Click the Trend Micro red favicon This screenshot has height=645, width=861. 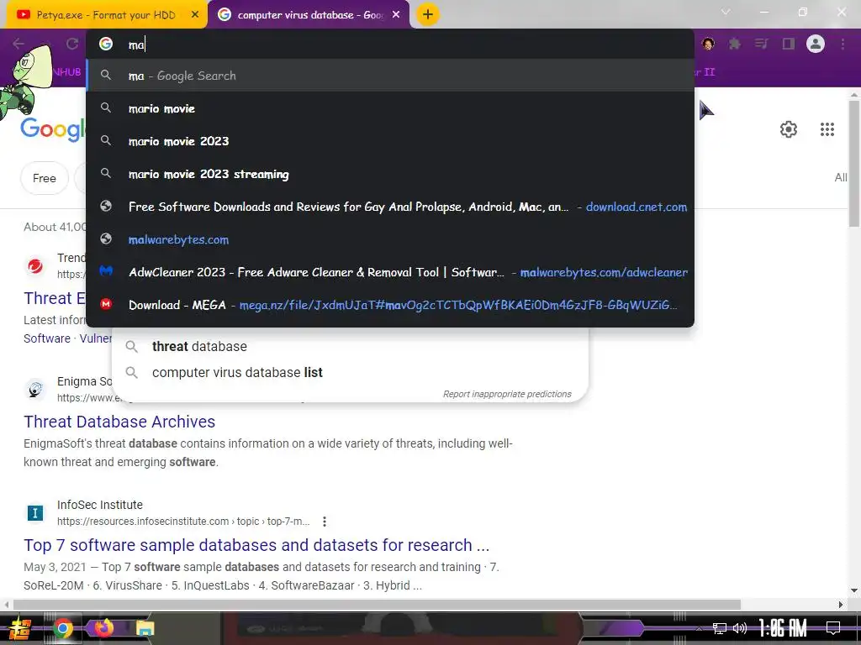[35, 266]
